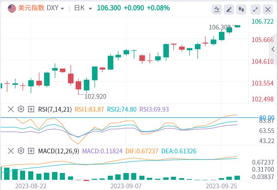The height and width of the screenshot is (190, 278).
Task: Expand chart to fullscreen
Action: pos(256,9)
